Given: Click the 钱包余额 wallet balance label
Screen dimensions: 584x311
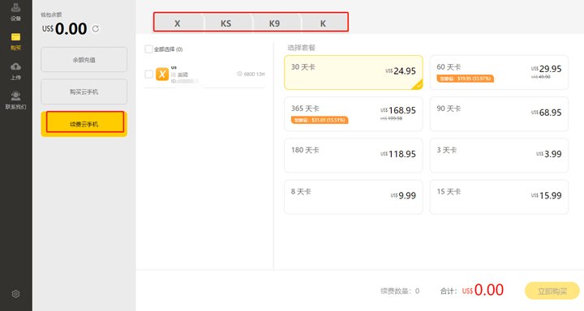Looking at the screenshot, I should 51,15.
